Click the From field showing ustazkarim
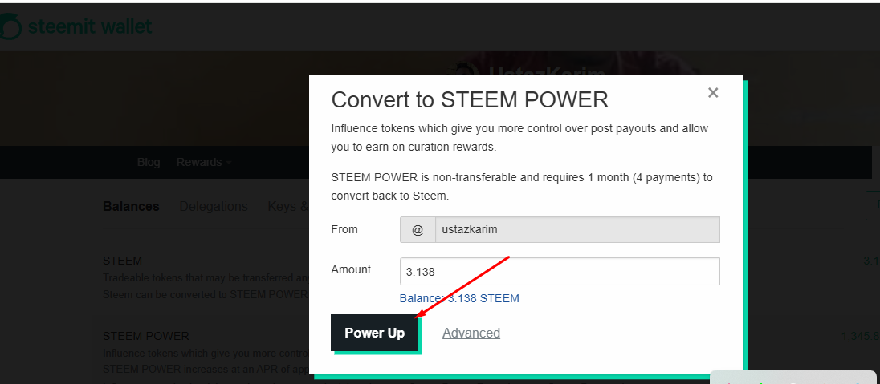880x384 pixels. pos(576,229)
